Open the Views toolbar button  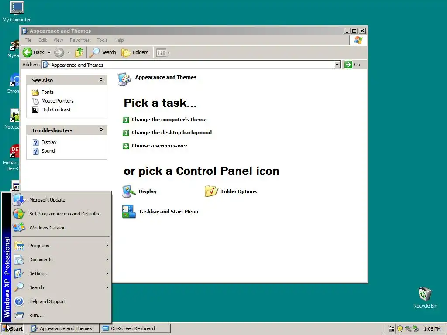click(x=161, y=53)
